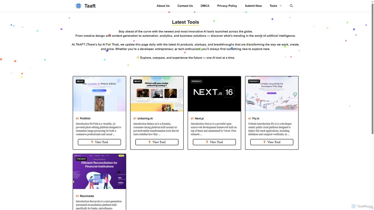Click the Unboring Ai preview thumbnail
Screen dimensions: 374x210
pyautogui.click(x=157, y=94)
